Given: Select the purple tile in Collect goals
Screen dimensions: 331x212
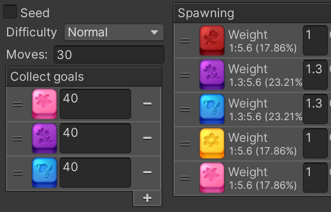Looking at the screenshot, I should pos(44,138).
